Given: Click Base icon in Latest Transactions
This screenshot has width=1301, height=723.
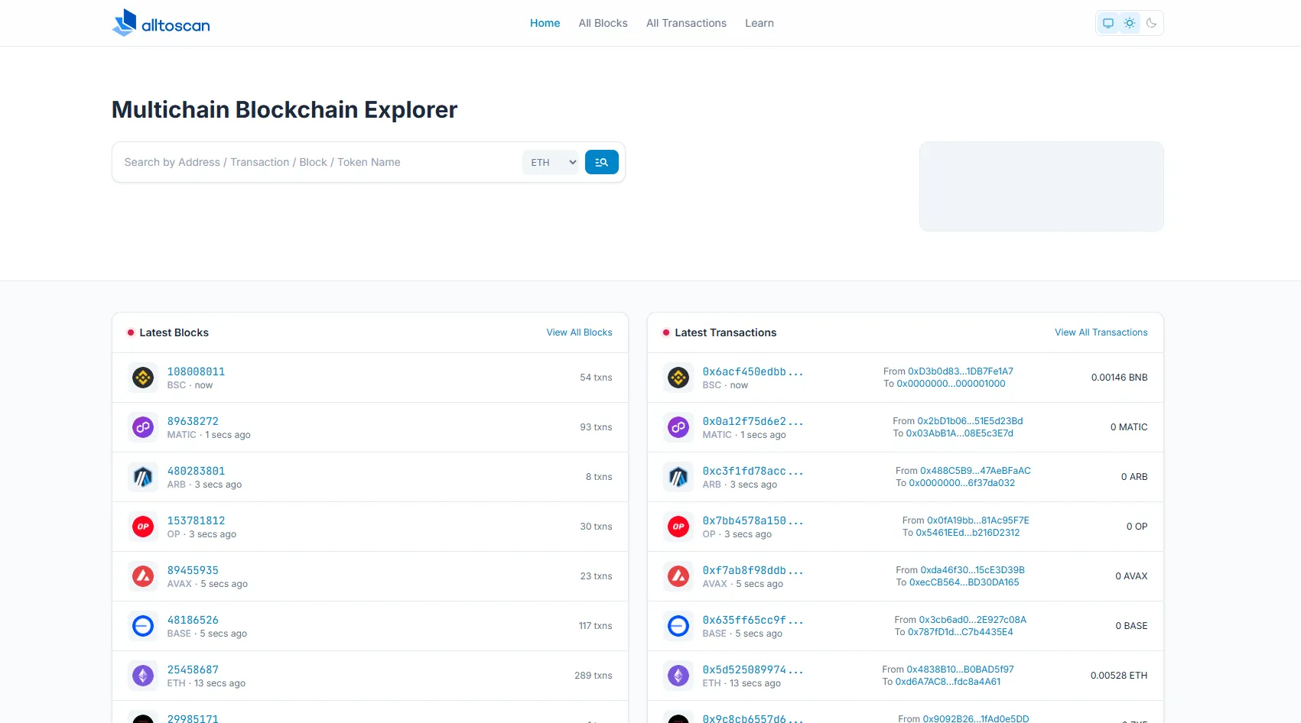Looking at the screenshot, I should tap(678, 626).
